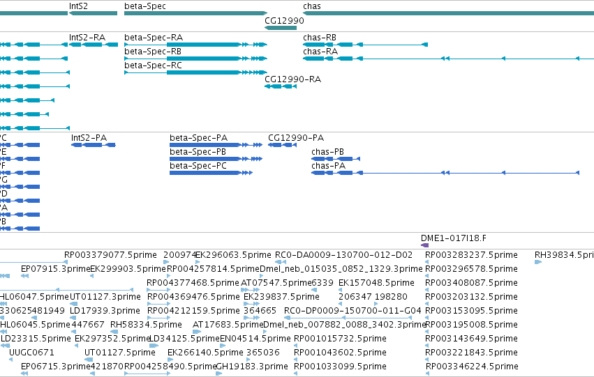Select the UT01127.3prime label

click(105, 297)
